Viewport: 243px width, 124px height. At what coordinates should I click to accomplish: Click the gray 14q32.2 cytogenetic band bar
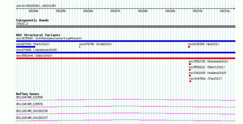tap(126, 27)
